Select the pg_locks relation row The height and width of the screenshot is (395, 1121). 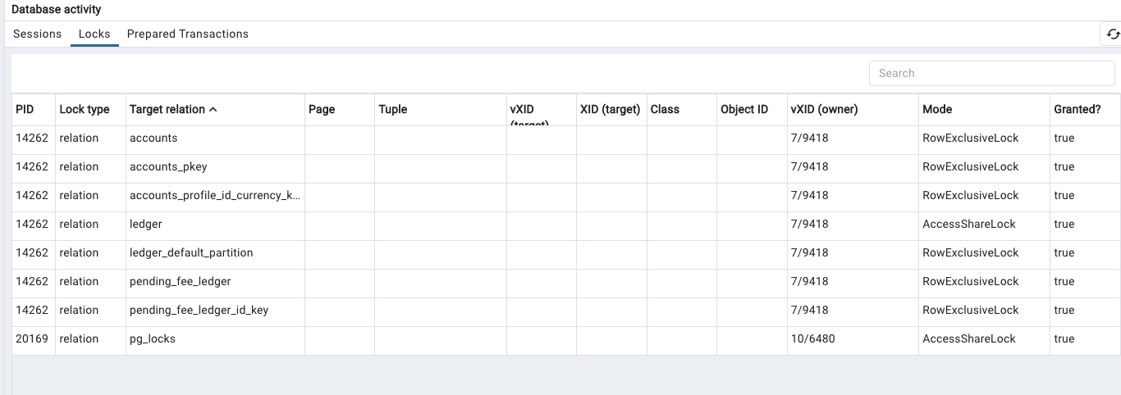[153, 339]
